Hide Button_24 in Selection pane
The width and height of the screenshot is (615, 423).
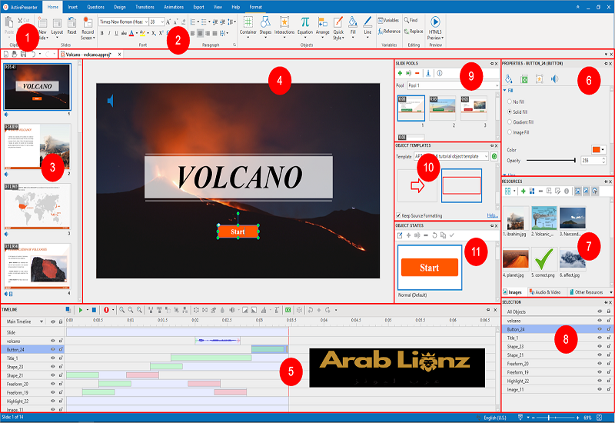pyautogui.click(x=600, y=329)
